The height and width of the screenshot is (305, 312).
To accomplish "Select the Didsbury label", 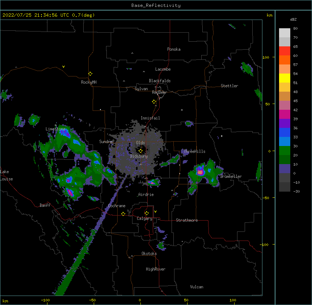I will 139,156.
